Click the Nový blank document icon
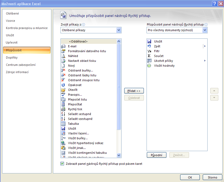 click(63, 66)
